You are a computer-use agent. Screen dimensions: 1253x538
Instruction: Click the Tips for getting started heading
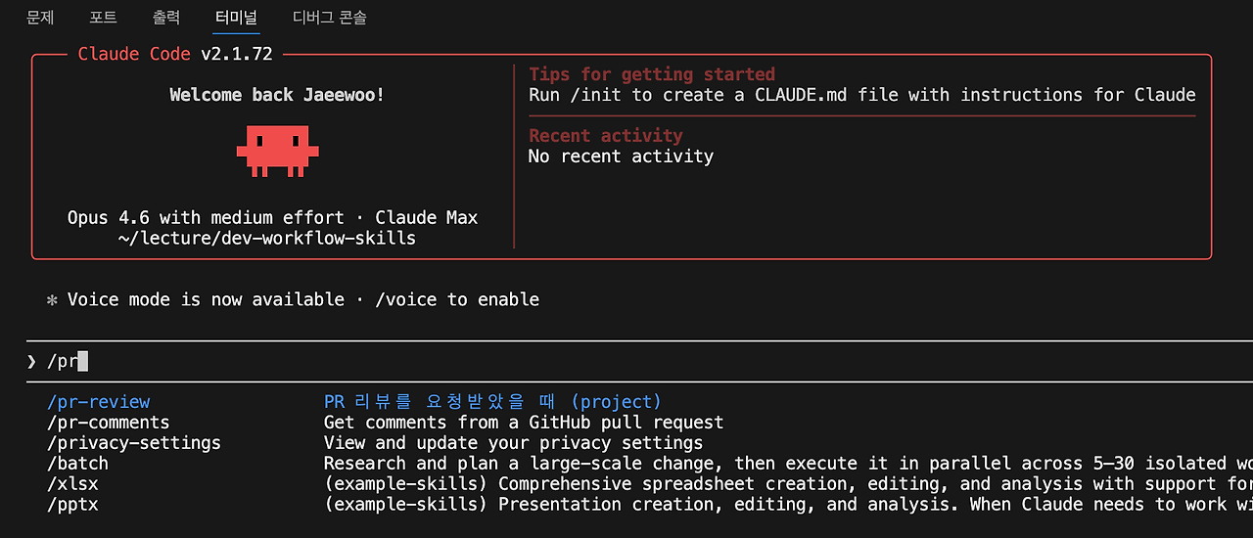[652, 74]
